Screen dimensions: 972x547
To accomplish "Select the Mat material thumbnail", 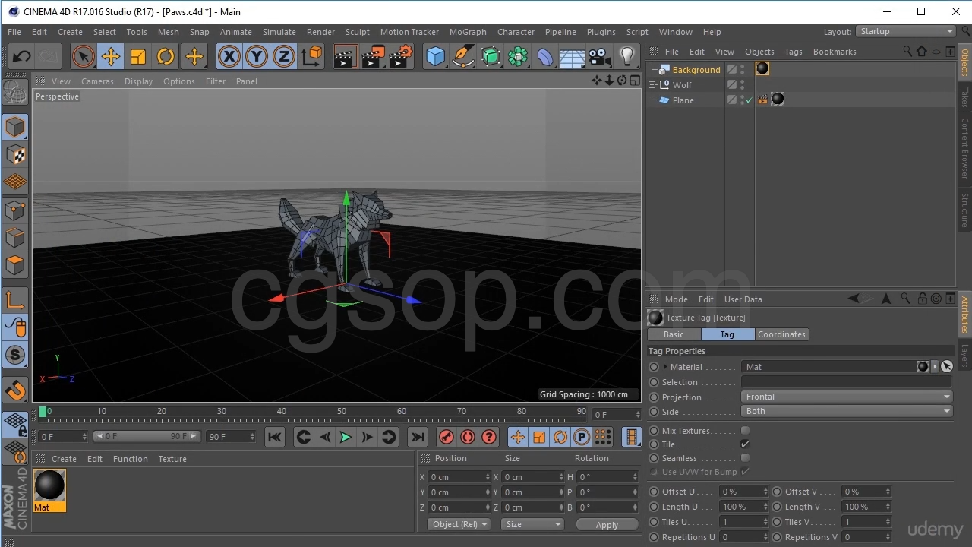I will point(49,486).
